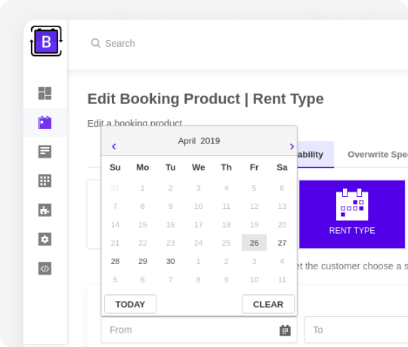The height and width of the screenshot is (347, 408).
Task: Open the text lines list sidebar icon
Action: pyautogui.click(x=45, y=152)
